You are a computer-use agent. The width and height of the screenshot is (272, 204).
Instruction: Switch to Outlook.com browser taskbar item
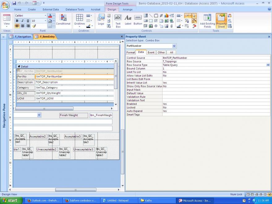(x=43, y=201)
